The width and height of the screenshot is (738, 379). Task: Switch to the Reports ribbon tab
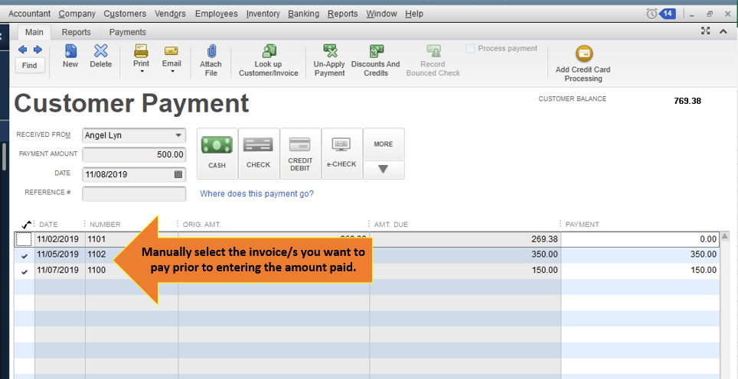coord(77,32)
